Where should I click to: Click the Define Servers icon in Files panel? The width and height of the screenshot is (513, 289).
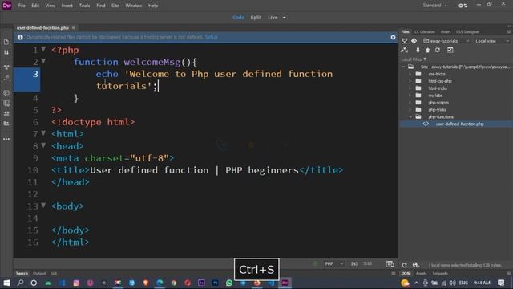(x=405, y=41)
